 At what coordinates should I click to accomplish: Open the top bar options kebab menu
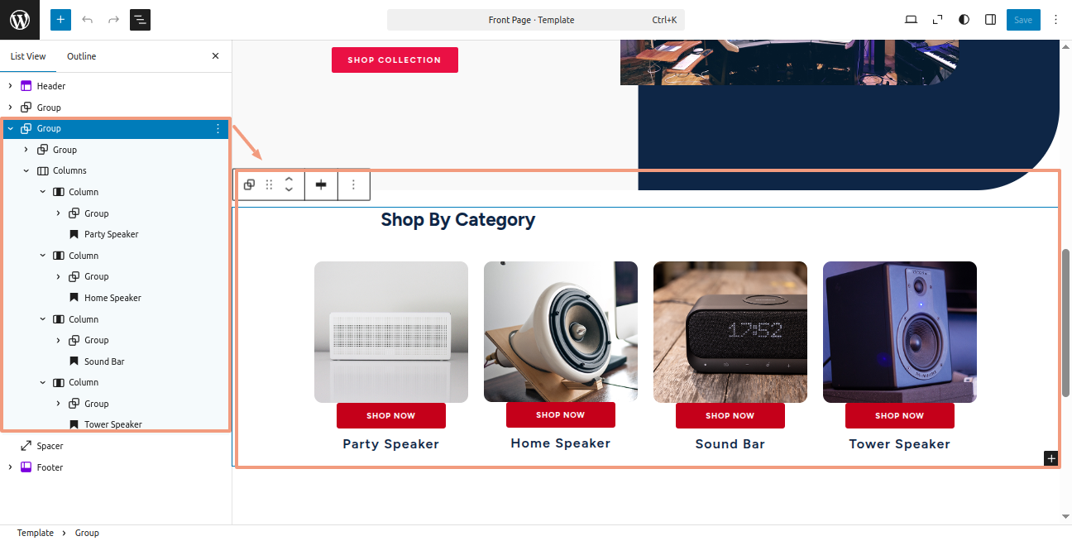pyautogui.click(x=1055, y=20)
